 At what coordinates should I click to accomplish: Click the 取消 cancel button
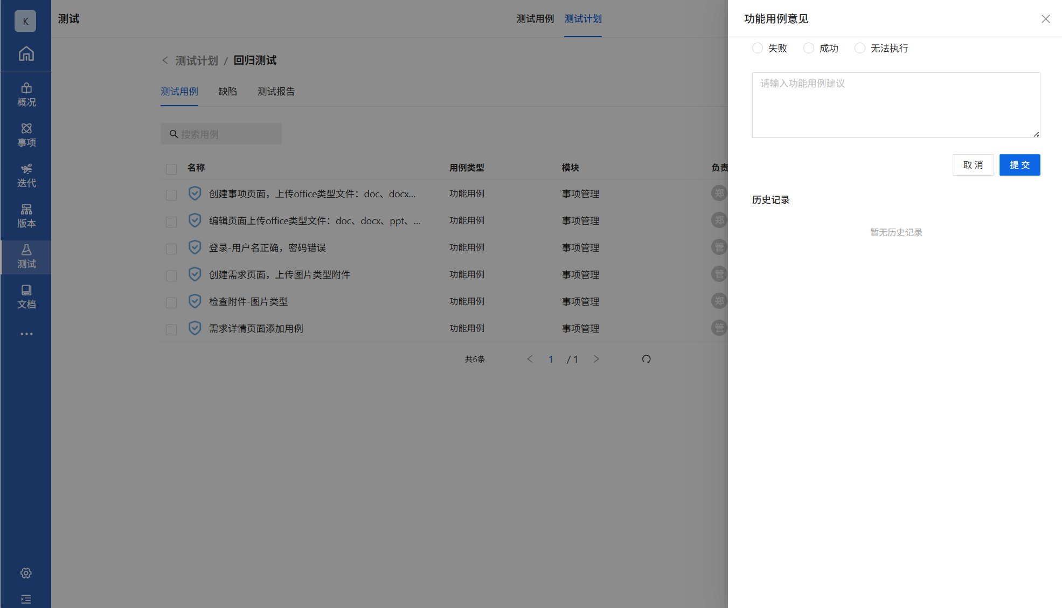coord(973,165)
